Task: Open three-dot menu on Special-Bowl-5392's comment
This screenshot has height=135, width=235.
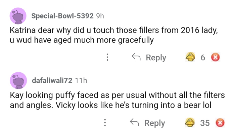Action: (x=107, y=58)
